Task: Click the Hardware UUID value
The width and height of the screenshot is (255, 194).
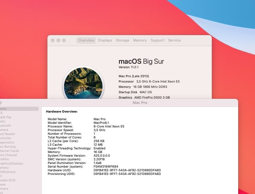Action: [127, 170]
